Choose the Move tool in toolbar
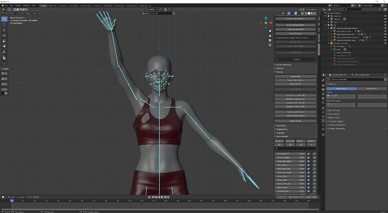The height and width of the screenshot is (213, 388). [4, 30]
